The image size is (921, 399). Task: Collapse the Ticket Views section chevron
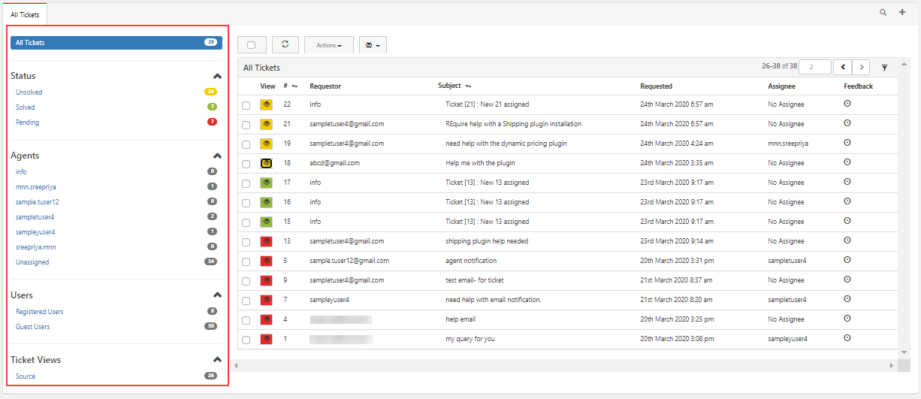coord(217,360)
